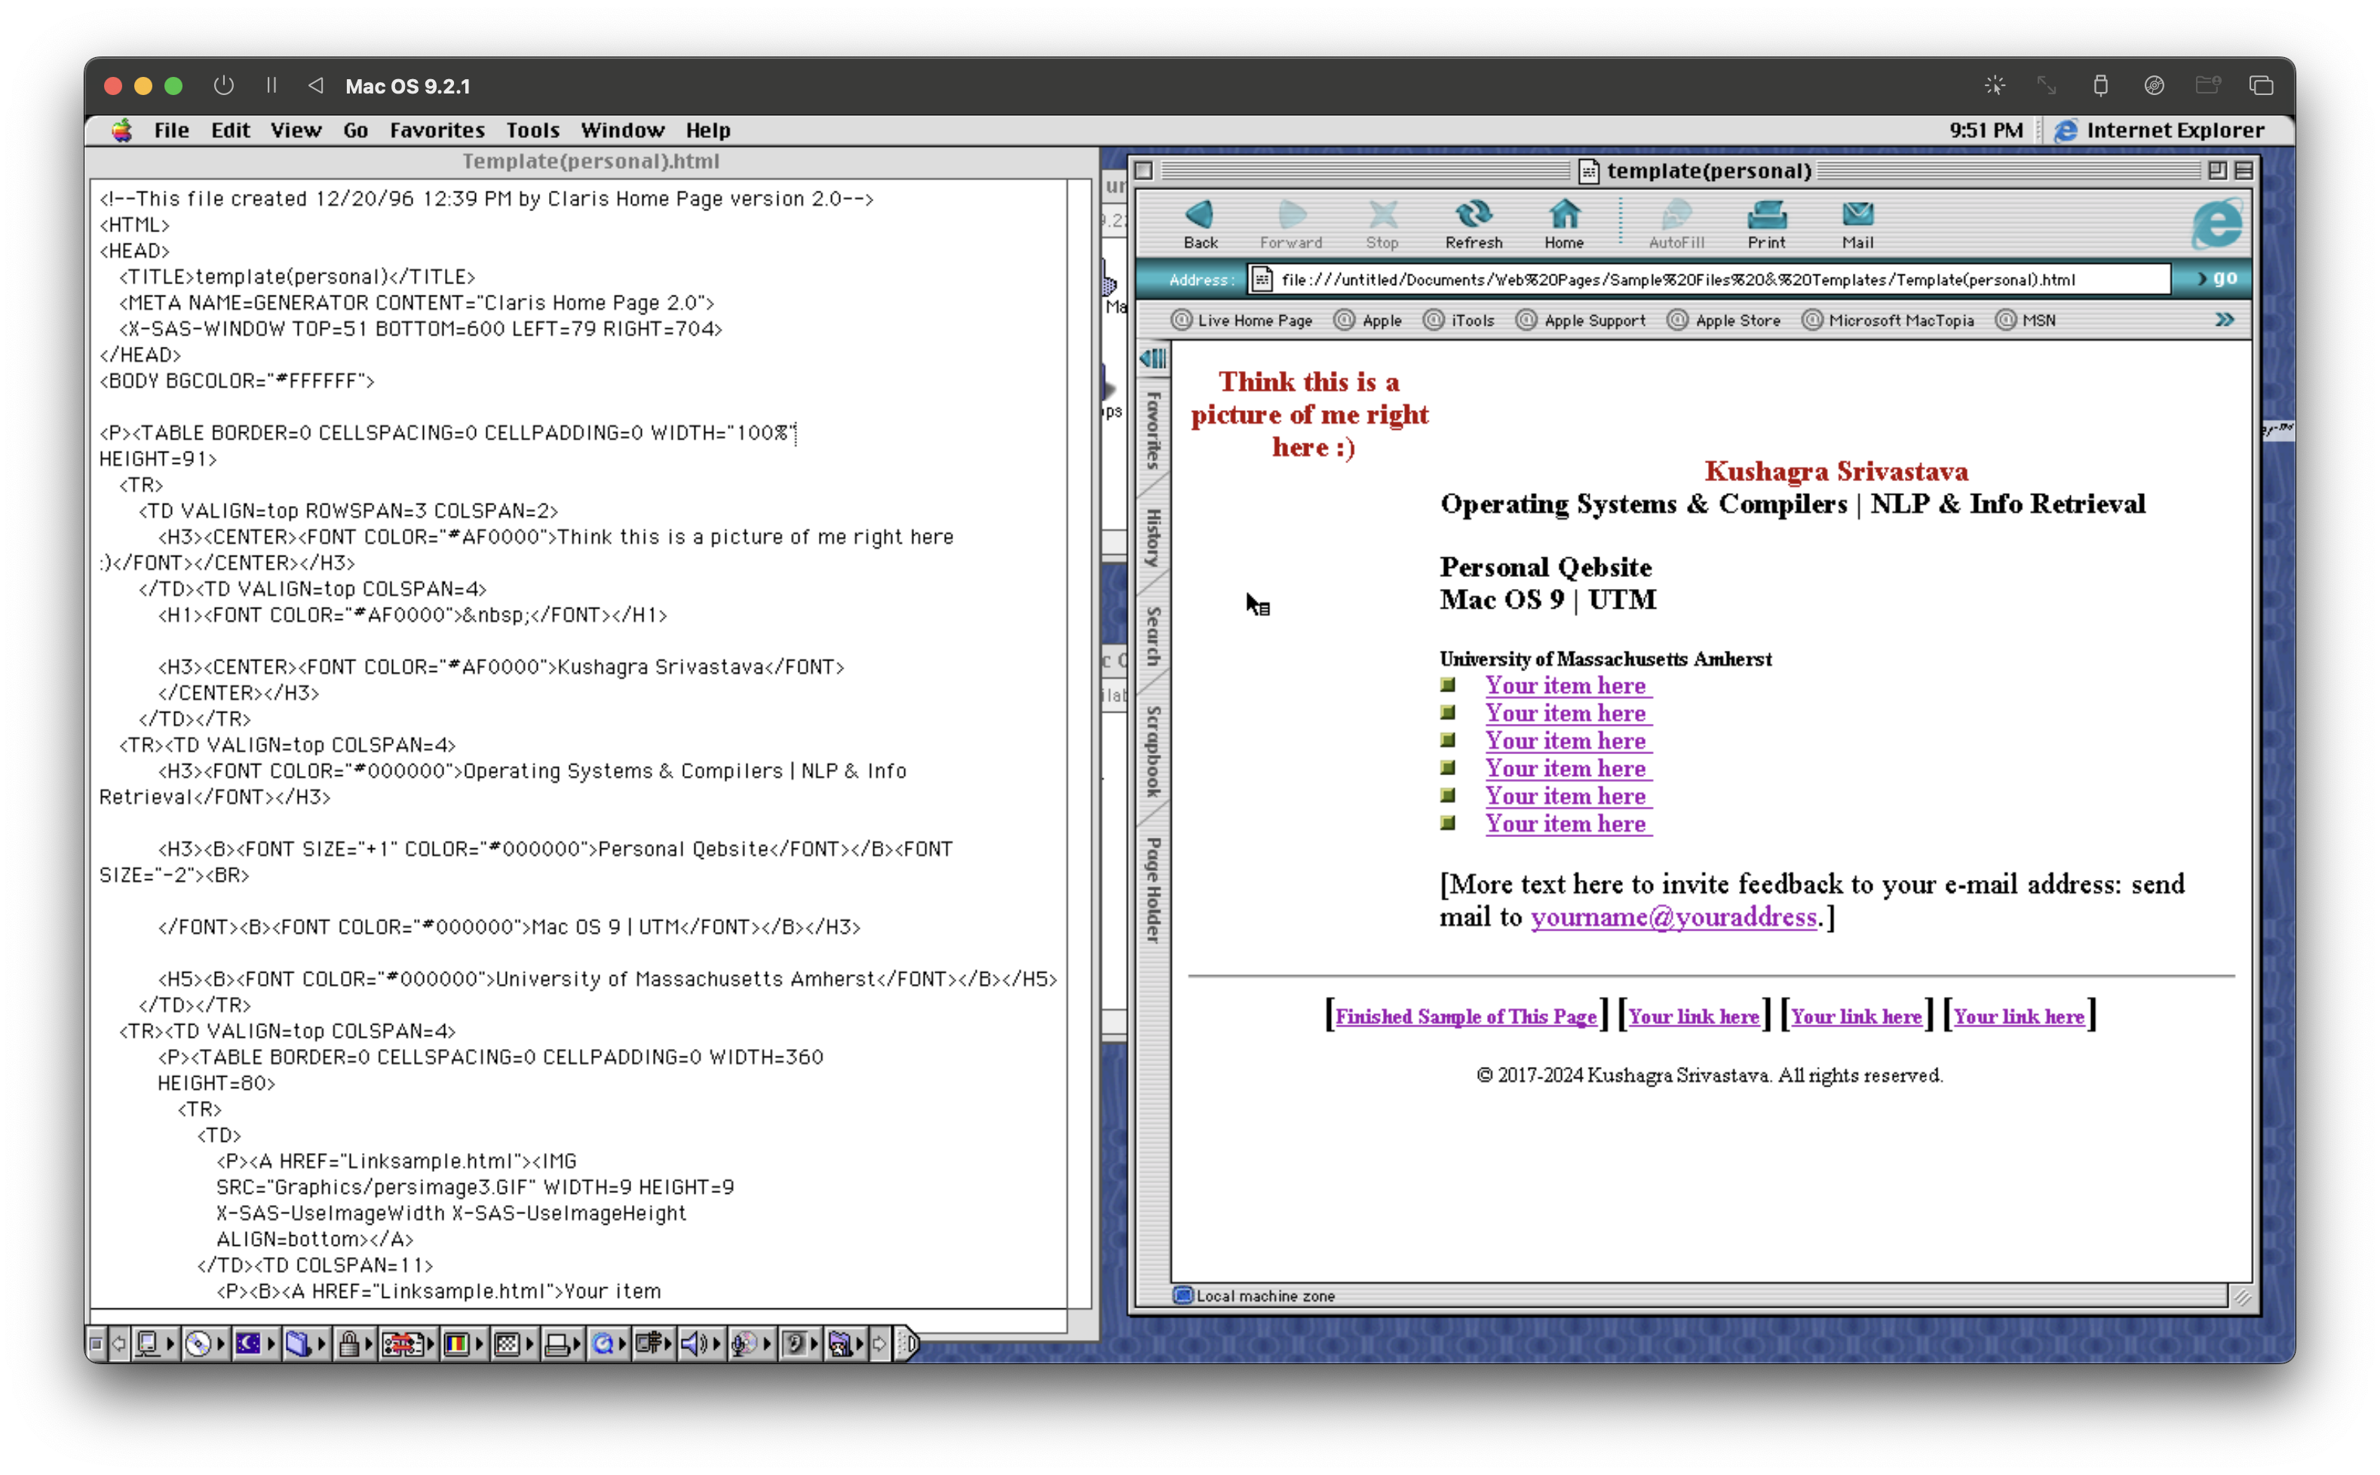Toggle window shade of template(personal) window
This screenshot has width=2380, height=1475.
(x=2244, y=170)
